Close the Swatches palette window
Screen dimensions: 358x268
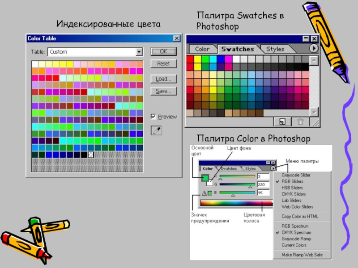pos(314,39)
